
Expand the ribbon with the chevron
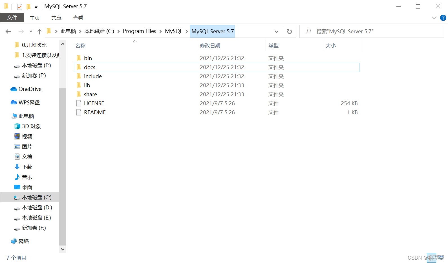click(x=434, y=18)
